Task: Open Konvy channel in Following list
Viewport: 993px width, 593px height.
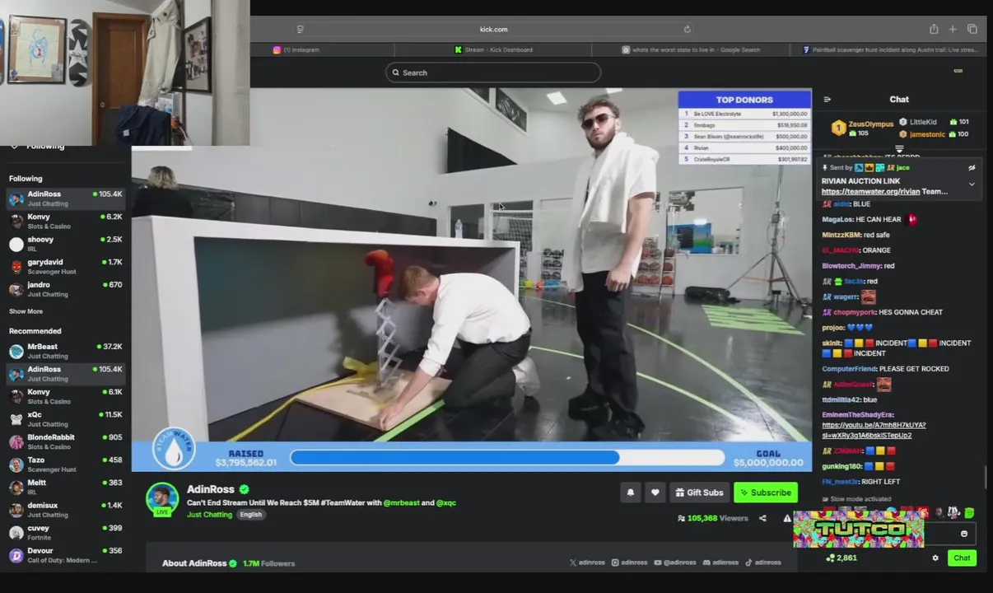Action: tap(66, 222)
